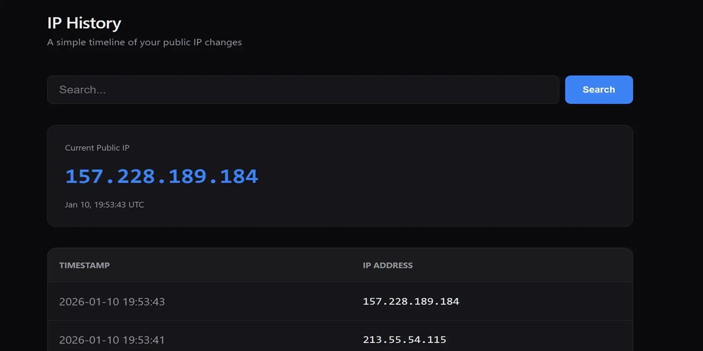Click the "19:53:41" time in the second row
This screenshot has height=351, width=703.
tap(144, 340)
